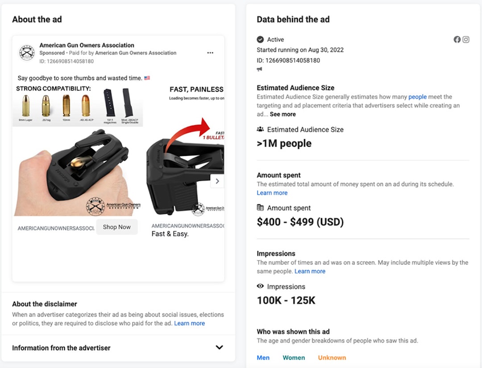The image size is (482, 368).
Task: Click Learn more under Amount spent
Action: [x=272, y=192]
